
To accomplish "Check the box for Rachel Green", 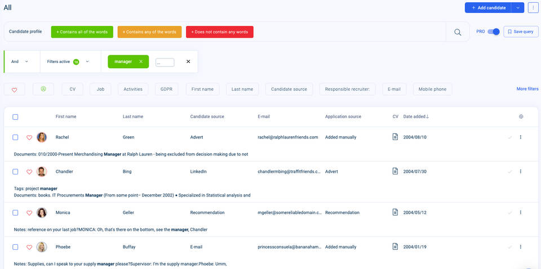I will coord(15,137).
